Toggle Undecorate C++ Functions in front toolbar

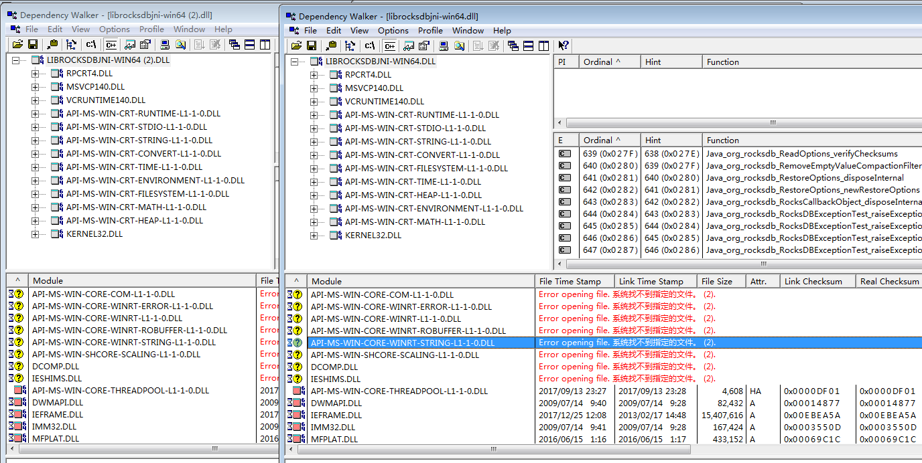[x=389, y=45]
